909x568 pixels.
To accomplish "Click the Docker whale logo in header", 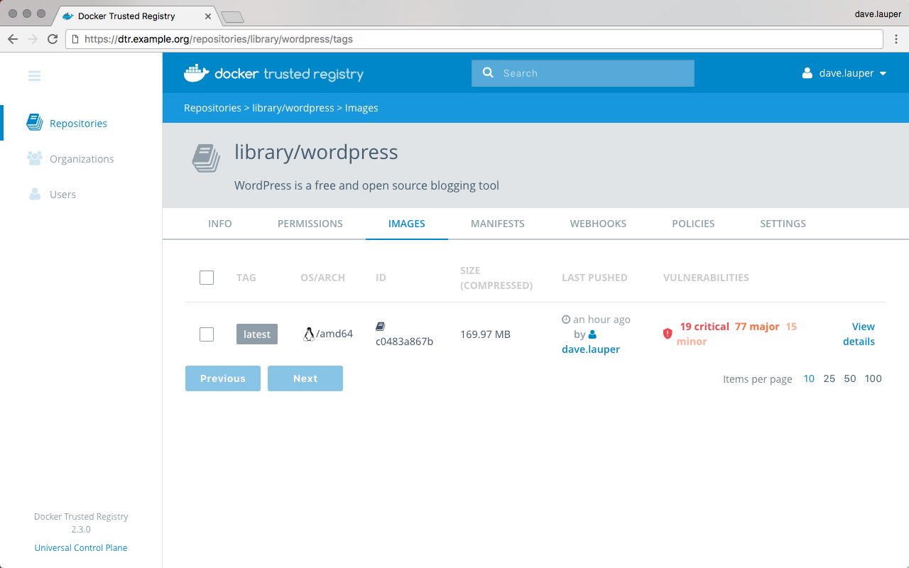I will 197,73.
